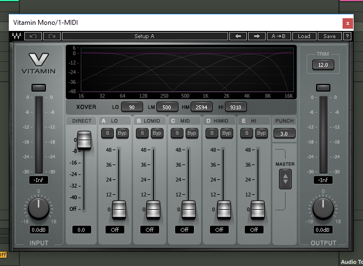This screenshot has width=363, height=266.
Task: Bypass the C MID band
Action: click(192, 133)
